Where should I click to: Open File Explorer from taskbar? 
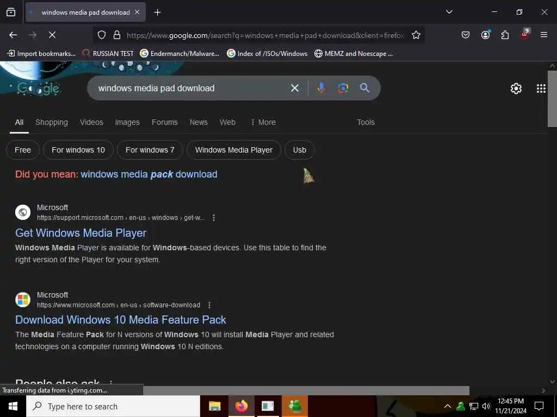point(214,406)
